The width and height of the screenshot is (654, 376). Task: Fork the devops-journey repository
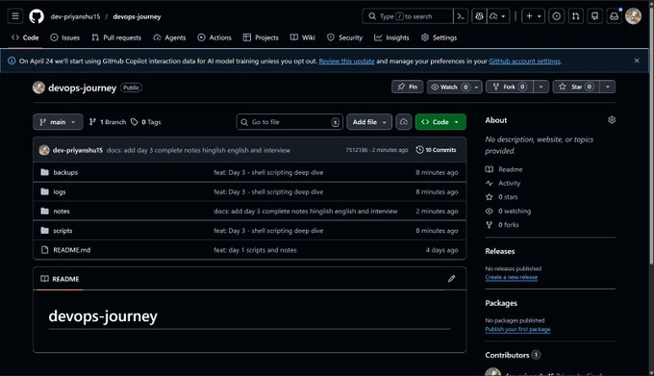click(510, 87)
